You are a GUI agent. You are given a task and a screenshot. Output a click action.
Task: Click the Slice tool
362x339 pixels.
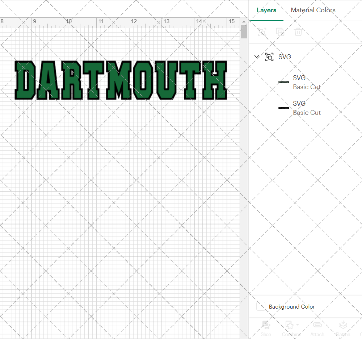[266, 328]
